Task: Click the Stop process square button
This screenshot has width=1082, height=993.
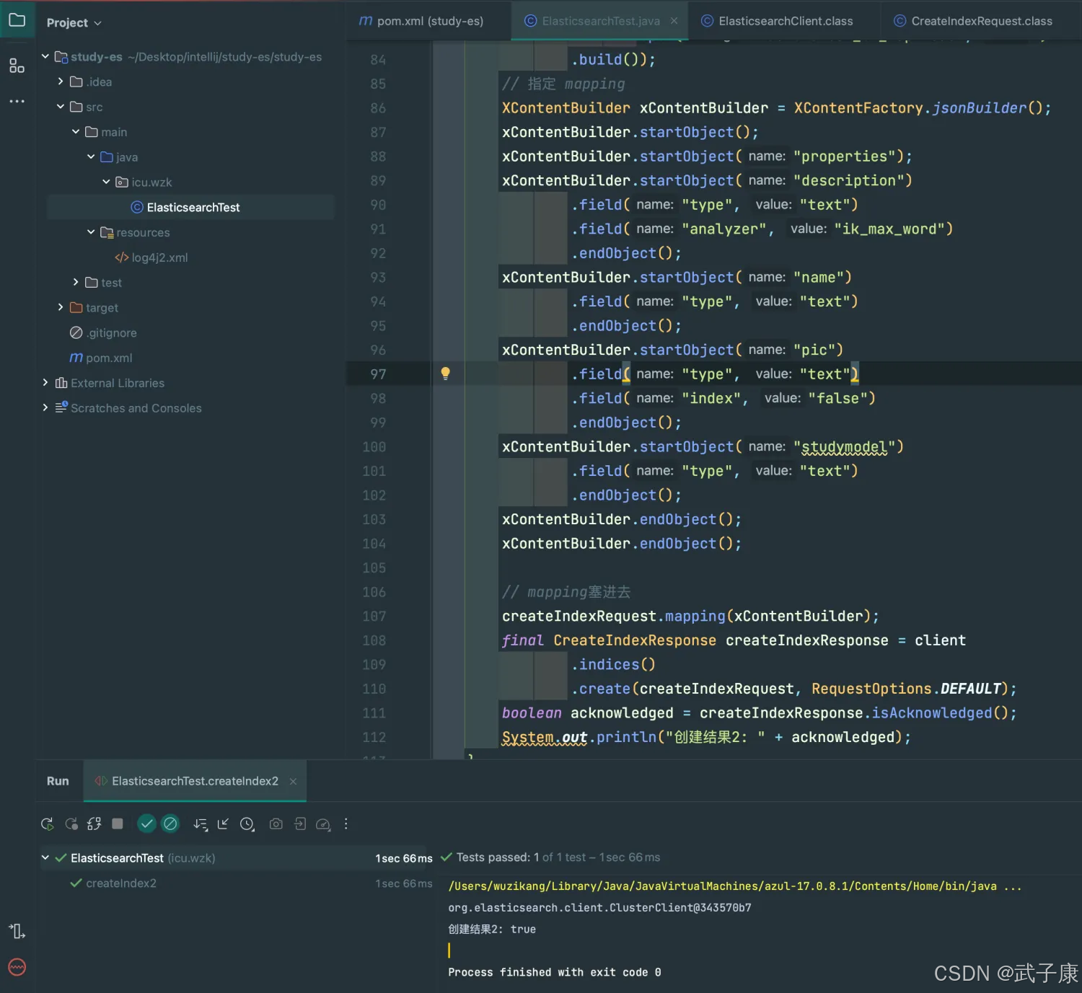Action: (x=118, y=824)
